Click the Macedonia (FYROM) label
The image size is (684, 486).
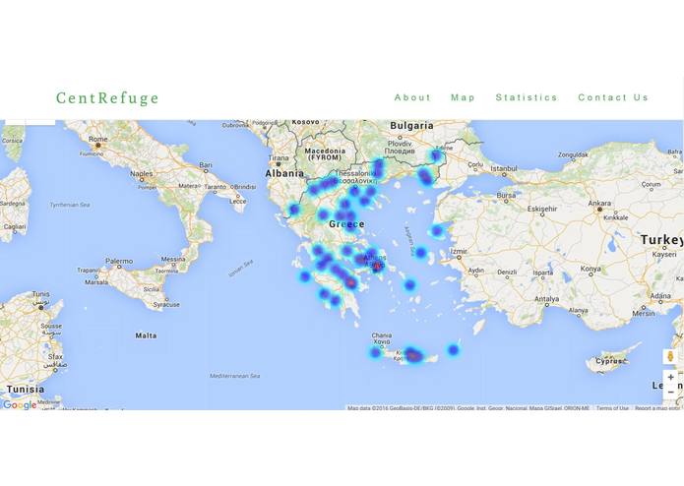tap(325, 153)
